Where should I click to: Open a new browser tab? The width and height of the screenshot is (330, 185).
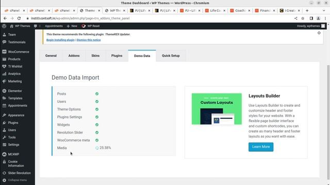coord(307,10)
